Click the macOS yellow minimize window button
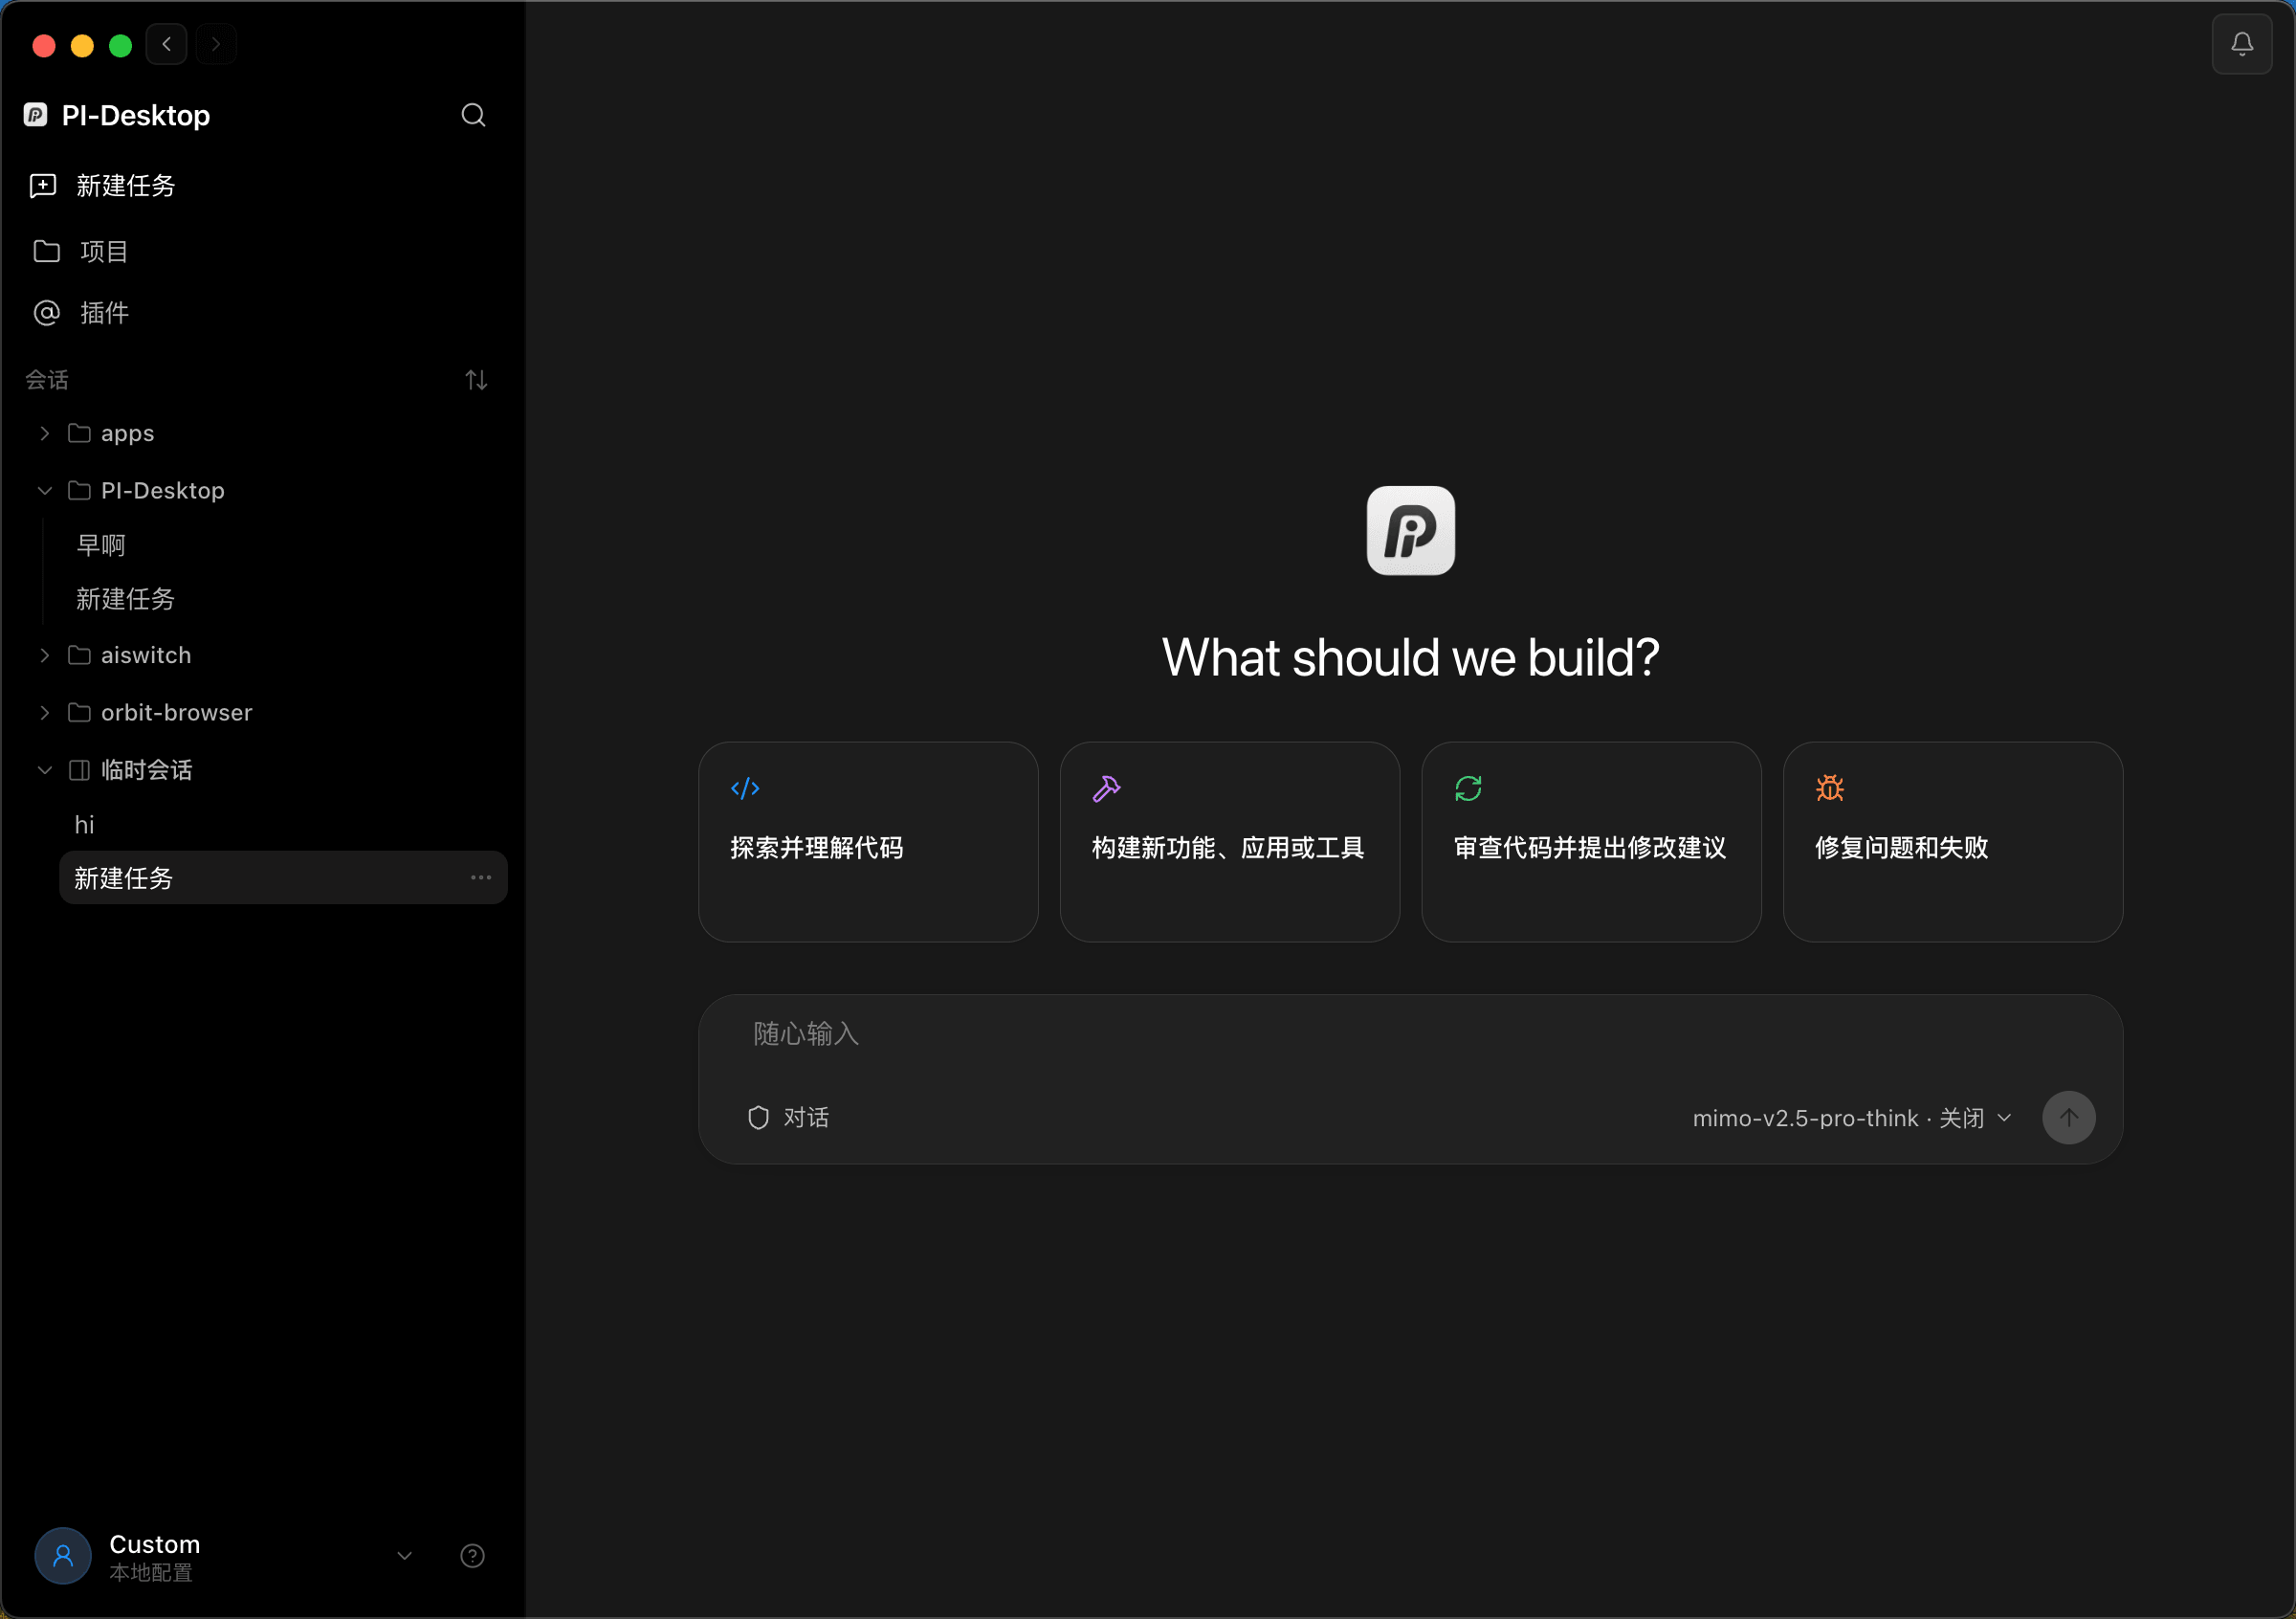The height and width of the screenshot is (1619, 2296). pos(82,45)
